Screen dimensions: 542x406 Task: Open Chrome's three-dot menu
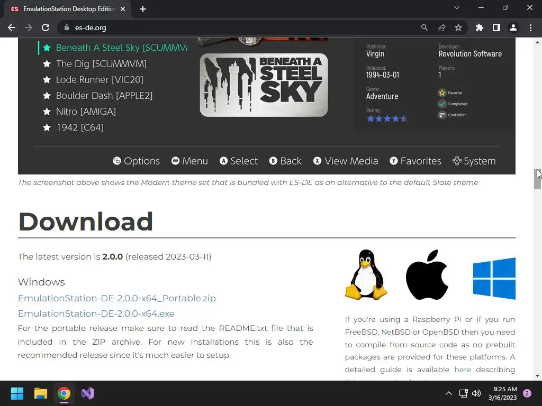[x=530, y=27]
